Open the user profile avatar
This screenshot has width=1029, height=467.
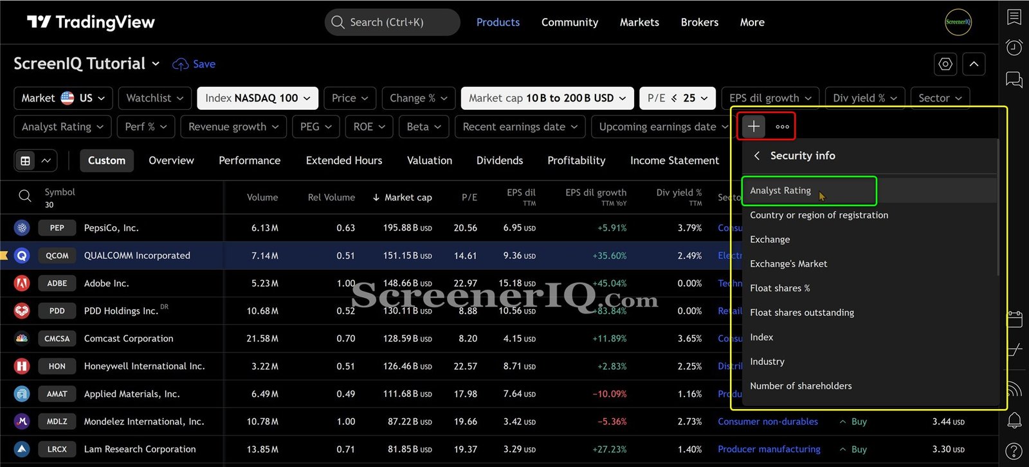click(x=958, y=22)
